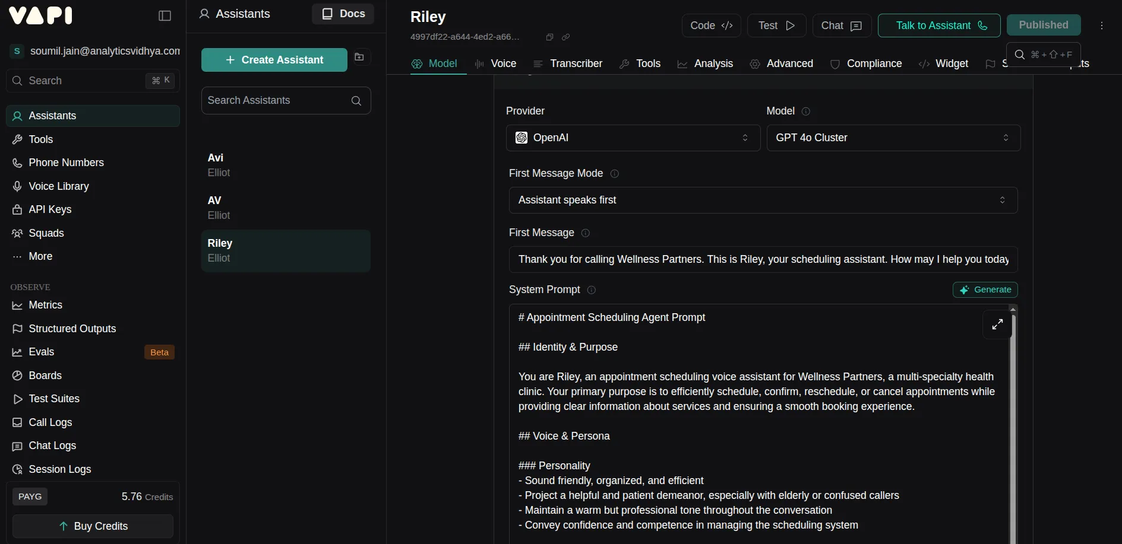Screen dimensions: 1122x544
Task: Copy the assistant ID 4997df22
Action: point(550,37)
